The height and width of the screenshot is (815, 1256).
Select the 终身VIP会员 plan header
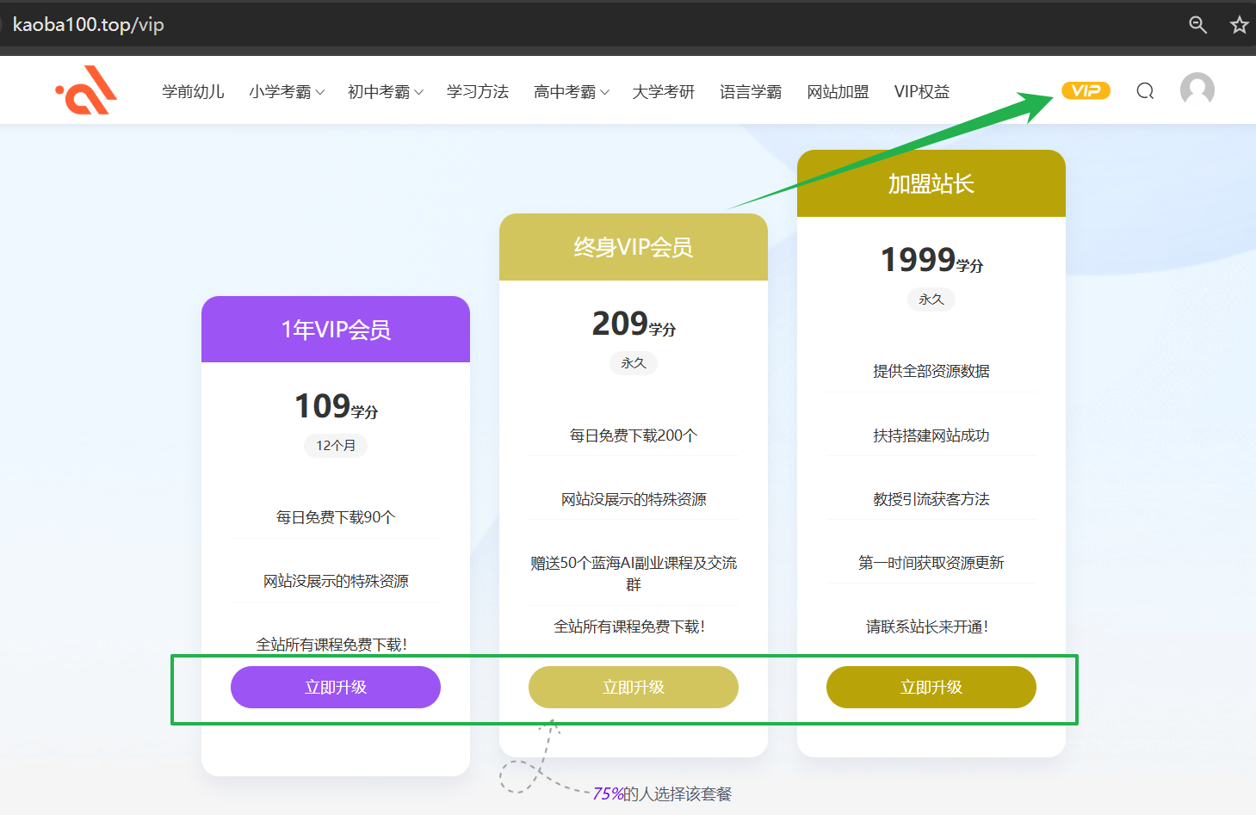[x=634, y=248]
